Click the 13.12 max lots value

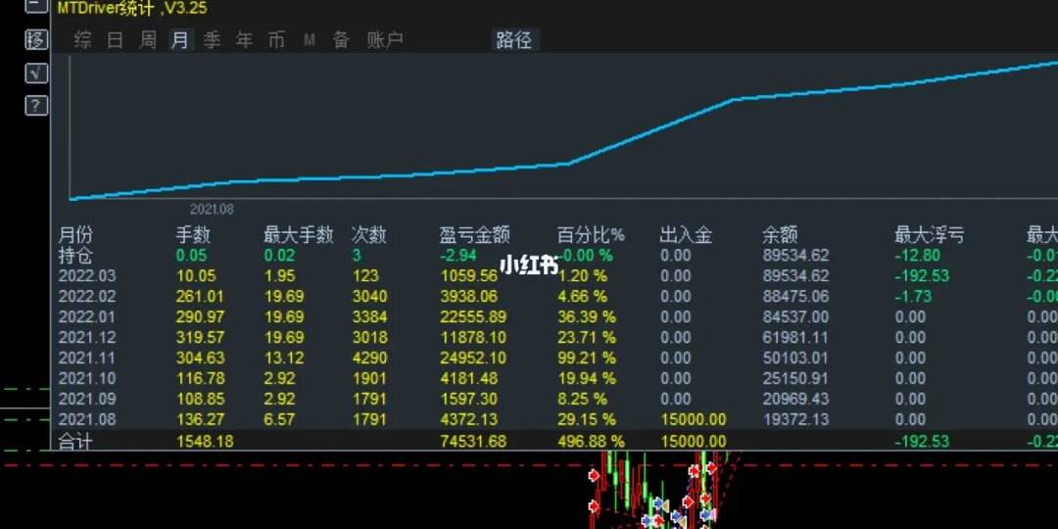tap(284, 358)
